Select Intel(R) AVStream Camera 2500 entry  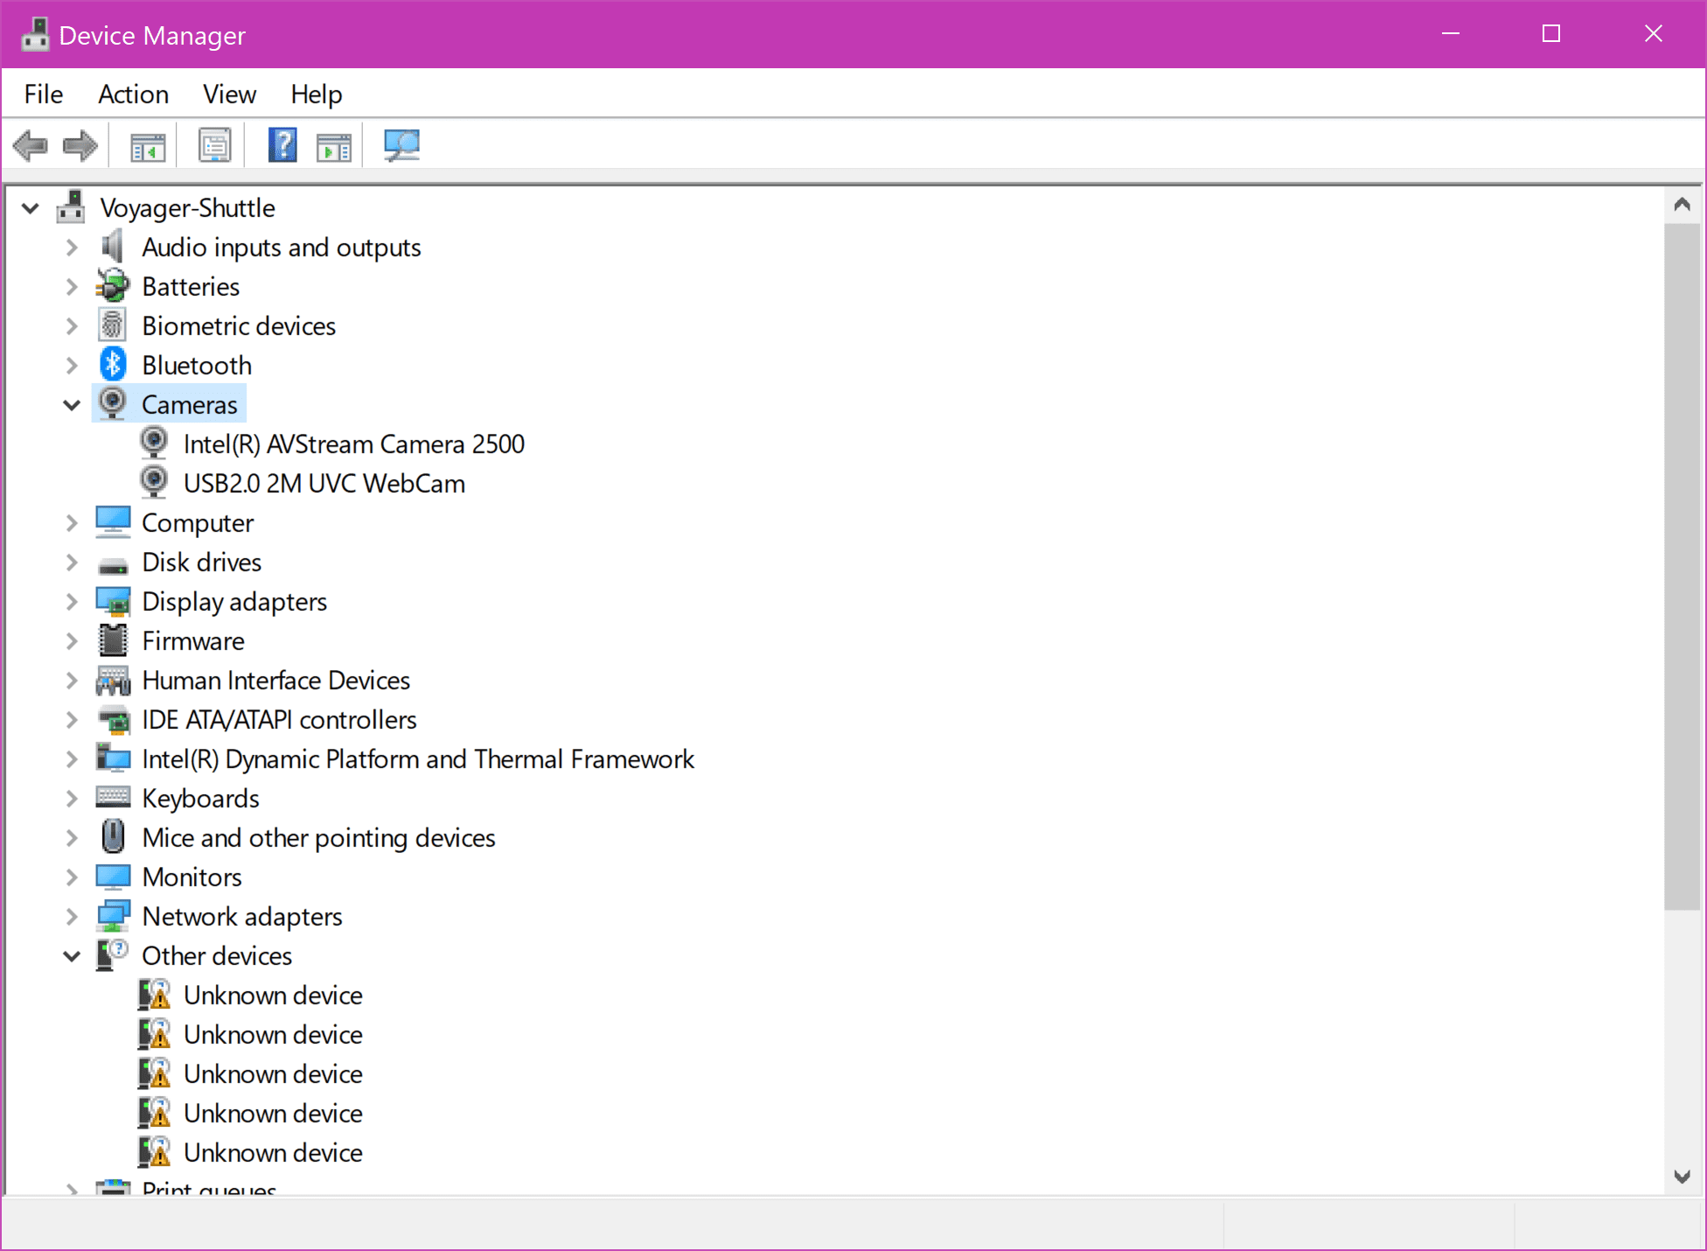[x=353, y=444]
